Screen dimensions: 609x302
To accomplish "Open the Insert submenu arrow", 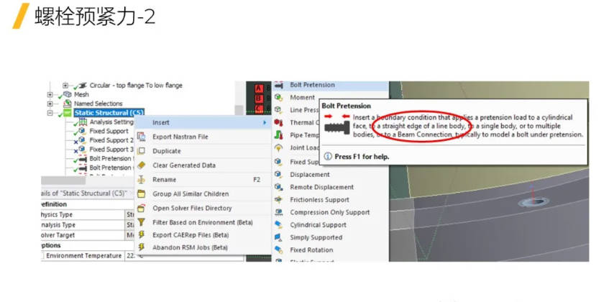I will [265, 123].
